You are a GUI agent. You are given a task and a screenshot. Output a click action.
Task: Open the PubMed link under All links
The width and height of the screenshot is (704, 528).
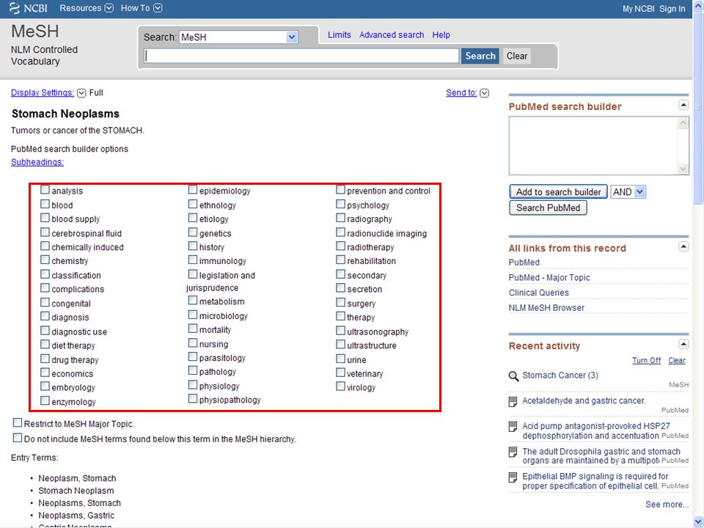coord(524,263)
